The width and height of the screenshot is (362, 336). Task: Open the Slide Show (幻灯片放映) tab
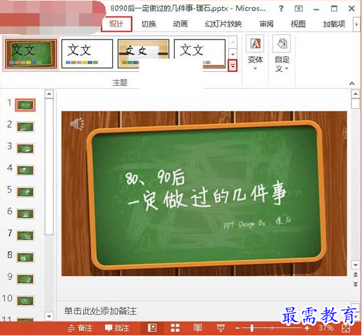coord(224,24)
